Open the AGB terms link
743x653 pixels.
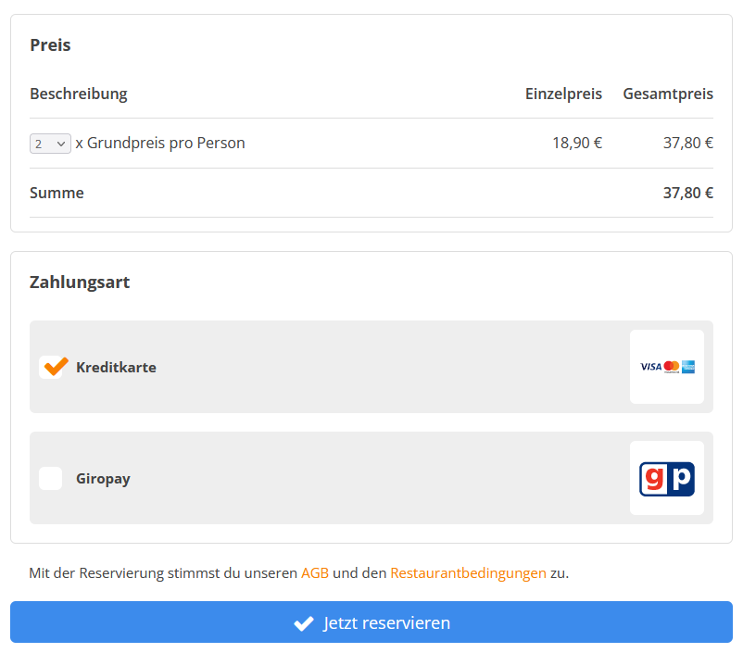(315, 573)
